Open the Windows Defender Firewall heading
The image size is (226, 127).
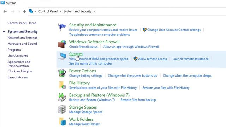(x=94, y=42)
